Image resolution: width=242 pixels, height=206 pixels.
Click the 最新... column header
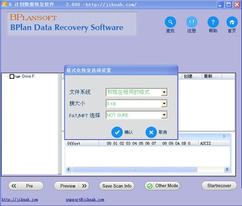tap(212, 76)
